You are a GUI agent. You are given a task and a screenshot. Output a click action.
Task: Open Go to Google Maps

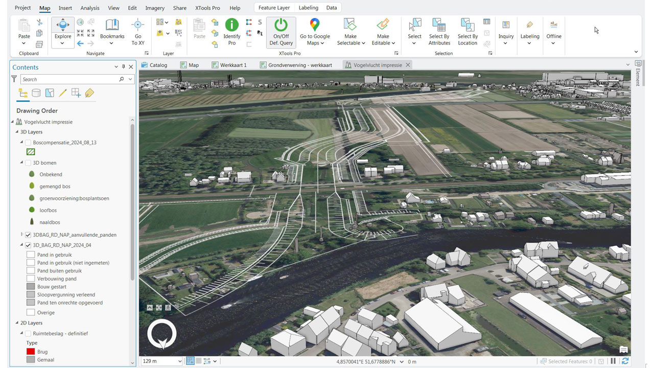click(314, 31)
